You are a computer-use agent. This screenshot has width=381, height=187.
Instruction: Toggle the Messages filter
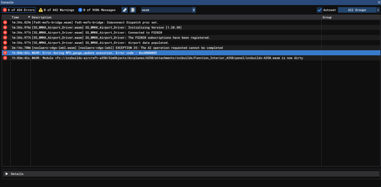tap(97, 10)
